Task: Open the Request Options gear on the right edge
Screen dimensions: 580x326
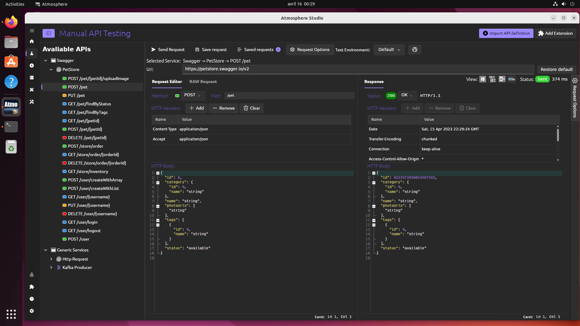Action: (x=575, y=81)
